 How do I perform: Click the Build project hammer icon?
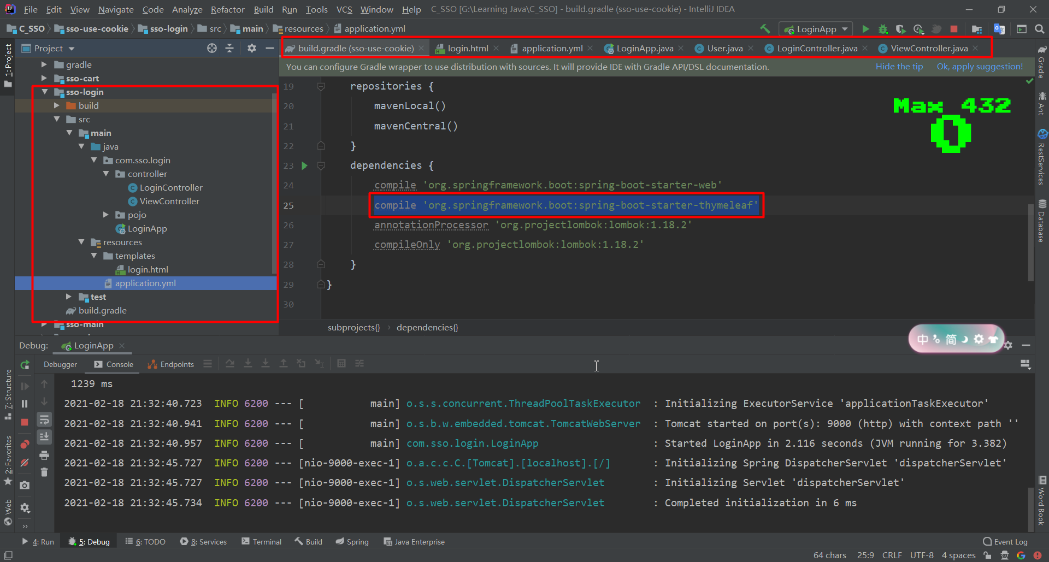click(765, 29)
